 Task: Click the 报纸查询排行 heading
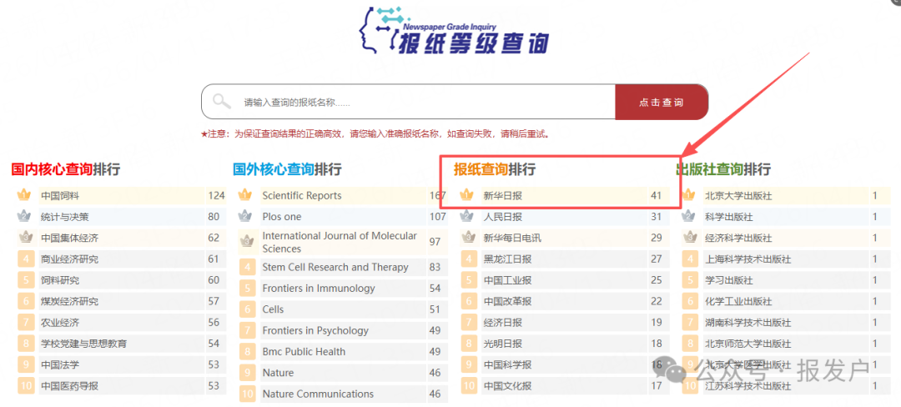pos(494,169)
